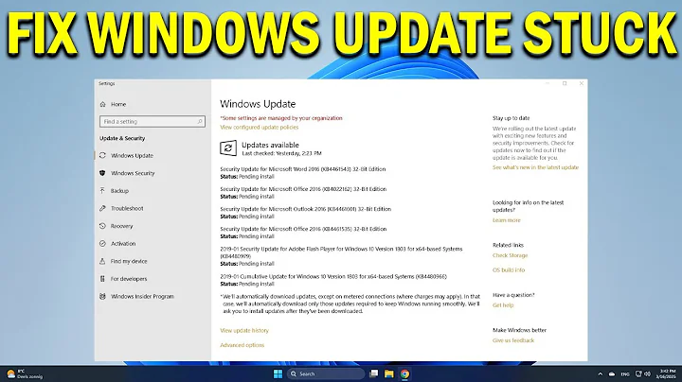The width and height of the screenshot is (682, 382).
Task: Click the Microsoft Outlook 2016 security update entry
Action: (x=305, y=213)
